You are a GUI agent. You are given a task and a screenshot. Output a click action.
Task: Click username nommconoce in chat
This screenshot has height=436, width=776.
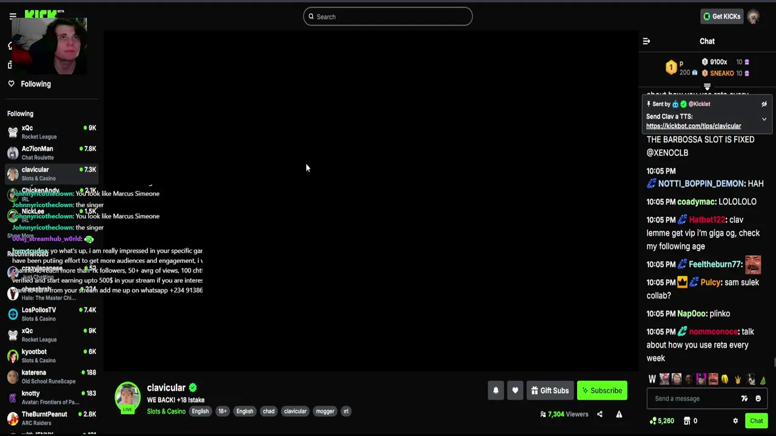point(713,332)
